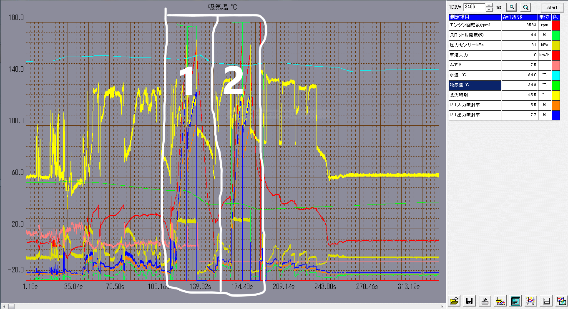Click the blue swatch for I/J出力噴射率
Screen dimensions: 568x309
pyautogui.click(x=555, y=115)
